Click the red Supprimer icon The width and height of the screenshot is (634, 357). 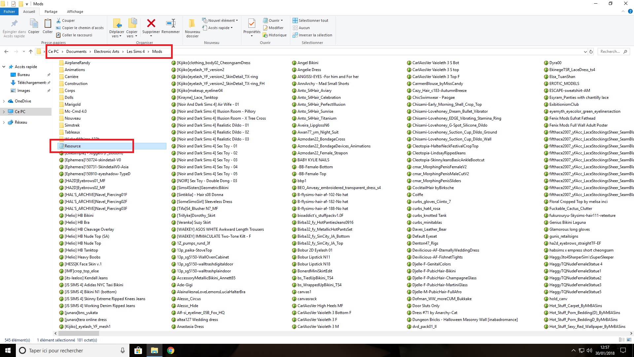tap(151, 24)
